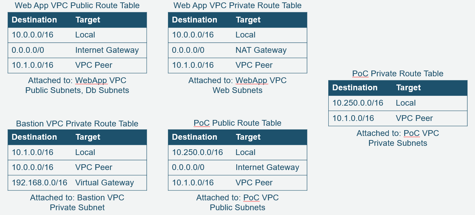Select the 192.168.0.0/16 destination cell
Viewport: 475px width, 215px height.
39,183
